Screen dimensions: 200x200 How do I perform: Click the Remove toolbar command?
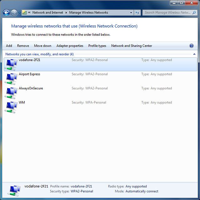(23, 46)
